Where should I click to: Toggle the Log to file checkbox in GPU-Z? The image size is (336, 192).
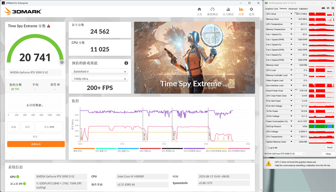tap(267, 147)
